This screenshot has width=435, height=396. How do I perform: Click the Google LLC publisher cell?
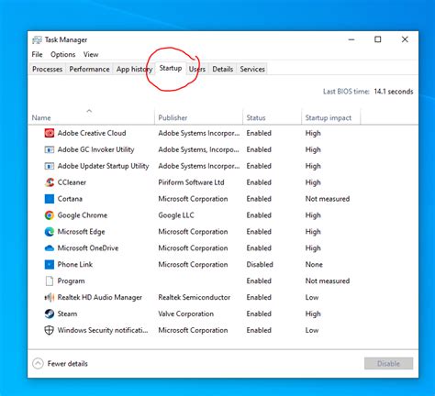pos(176,215)
